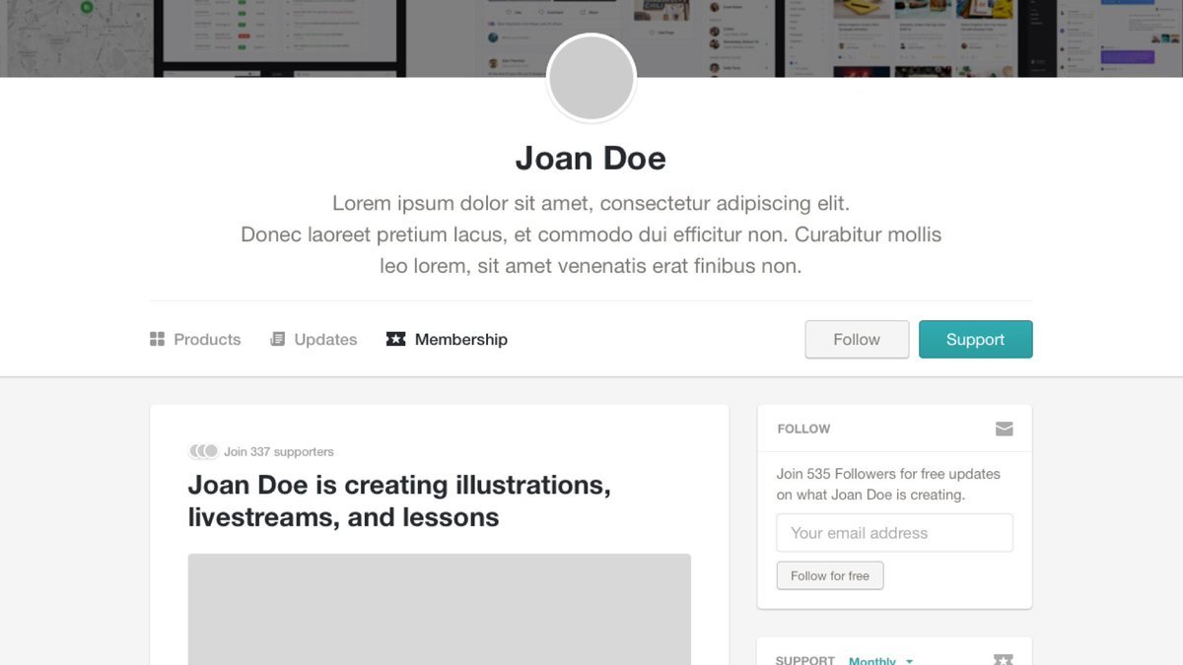The image size is (1183, 665).
Task: Open the Monthly billing period dropdown
Action: tap(880, 660)
